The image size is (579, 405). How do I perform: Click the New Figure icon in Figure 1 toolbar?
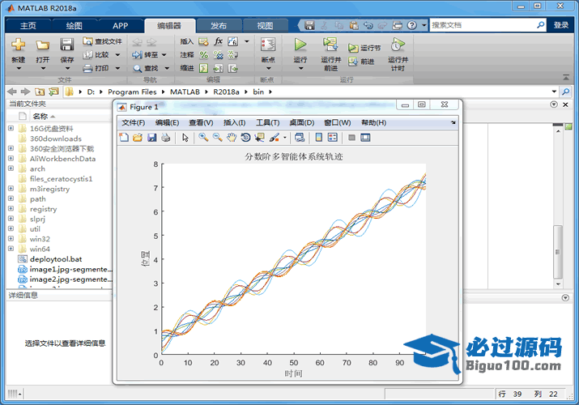tap(124, 138)
